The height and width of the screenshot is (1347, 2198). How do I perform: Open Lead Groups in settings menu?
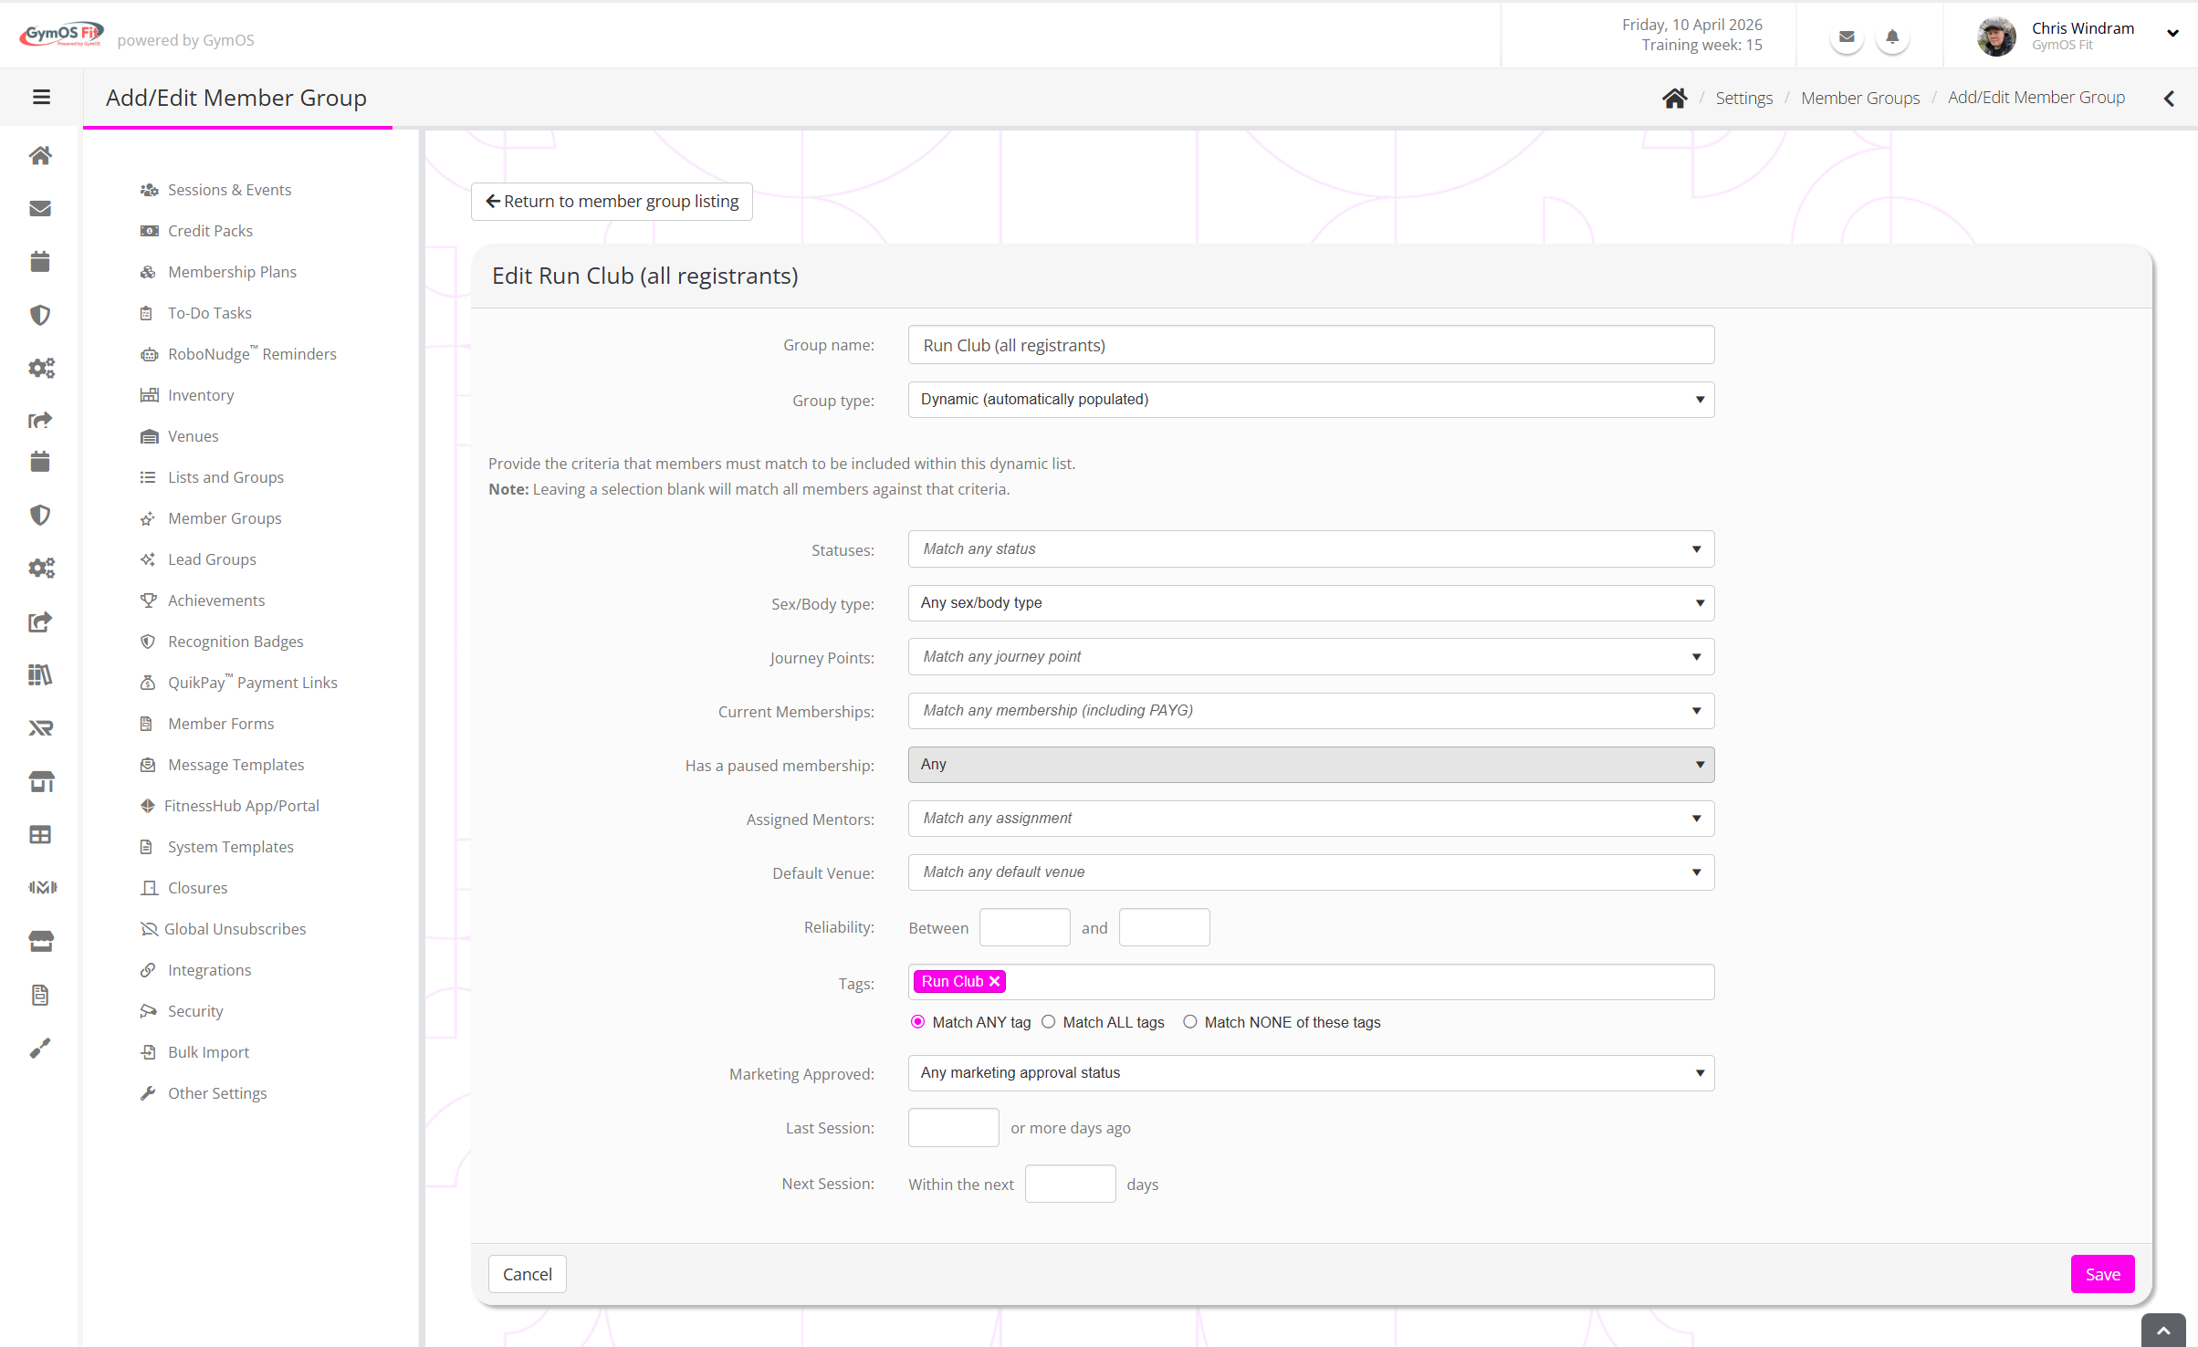(212, 559)
